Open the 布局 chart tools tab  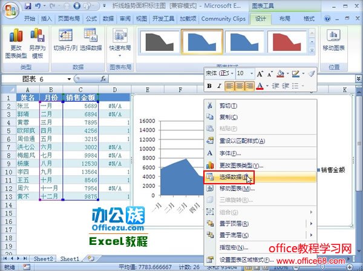pos(285,19)
